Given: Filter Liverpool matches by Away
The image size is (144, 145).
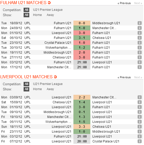Looking at the screenshot, I should coord(50,89).
